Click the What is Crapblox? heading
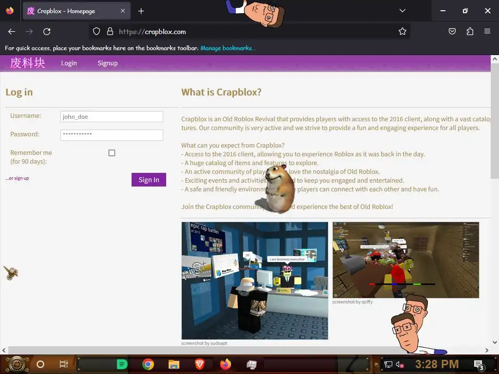The image size is (499, 374). 221,92
